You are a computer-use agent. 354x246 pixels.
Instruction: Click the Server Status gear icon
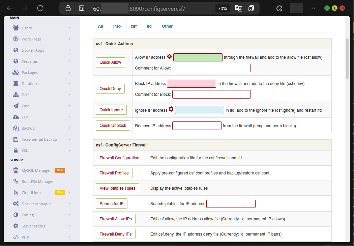tap(16, 226)
